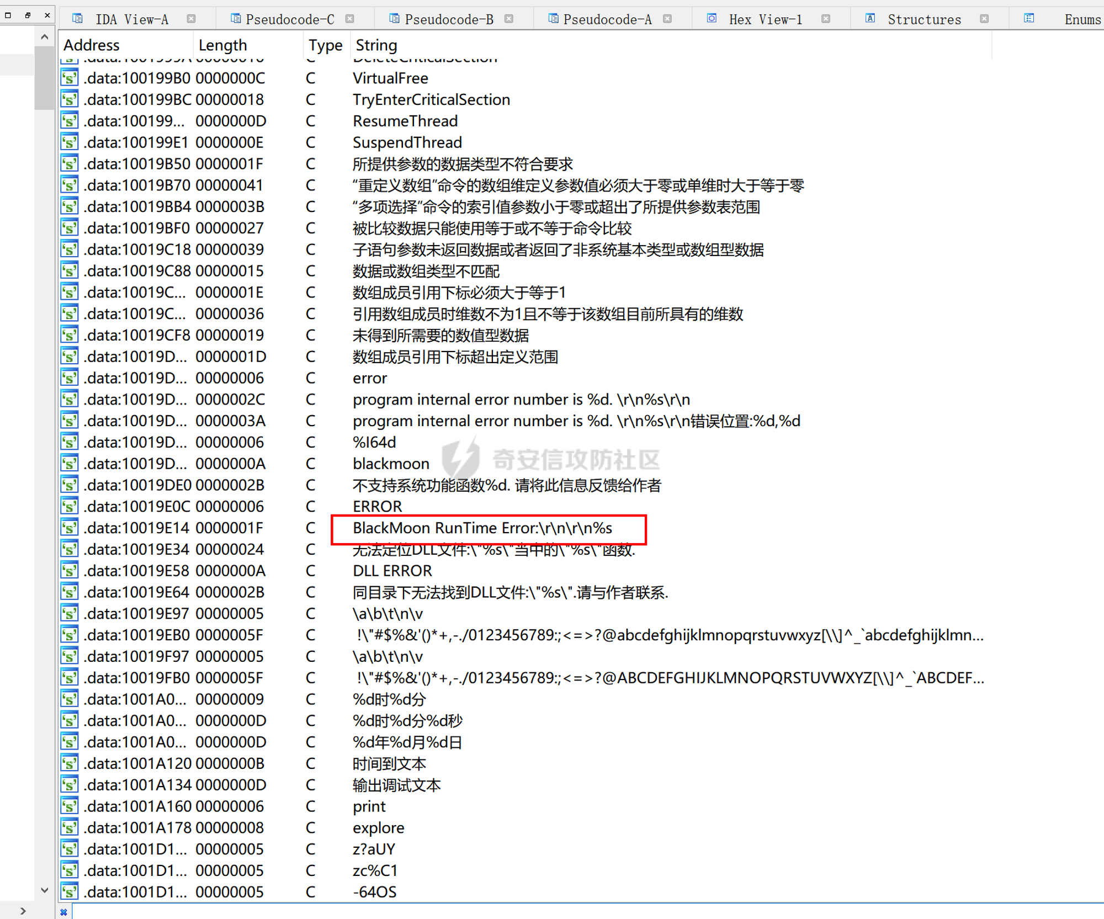This screenshot has height=919, width=1104.
Task: Select the BlackMoon RunTime Error string row
Action: [x=482, y=528]
